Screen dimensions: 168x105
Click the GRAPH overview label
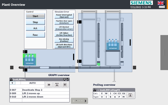[59, 75]
